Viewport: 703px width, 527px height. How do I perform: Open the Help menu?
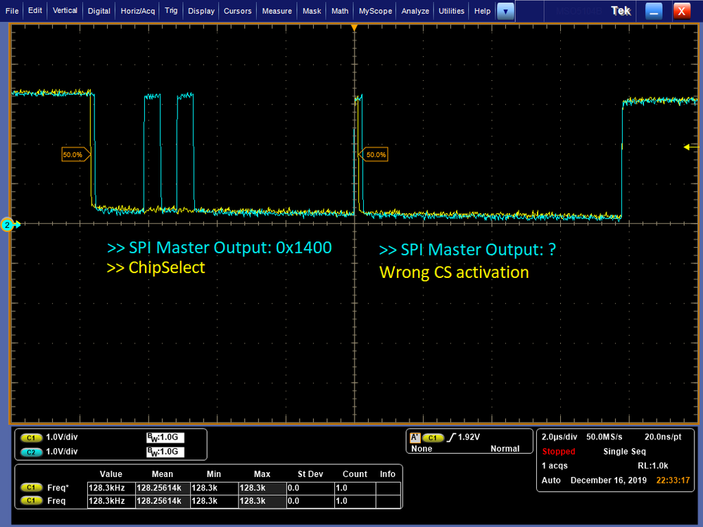pyautogui.click(x=483, y=11)
